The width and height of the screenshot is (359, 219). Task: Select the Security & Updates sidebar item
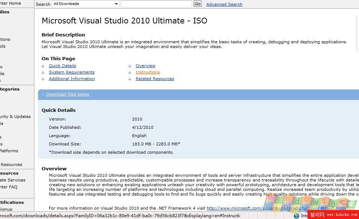(x=15, y=117)
